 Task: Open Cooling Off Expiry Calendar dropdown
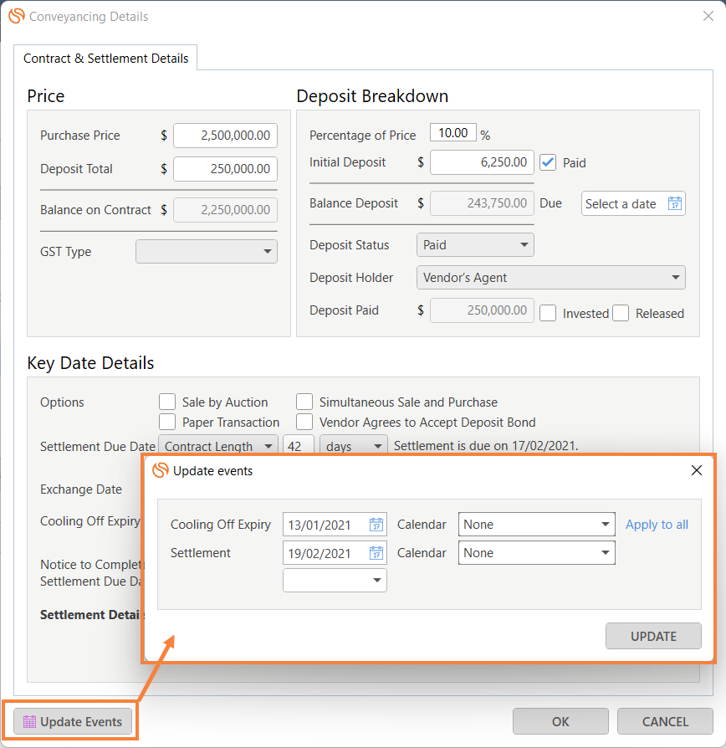(537, 525)
